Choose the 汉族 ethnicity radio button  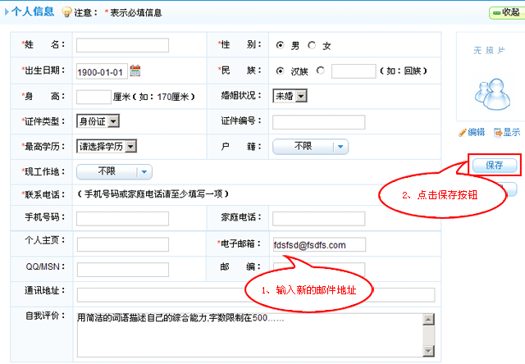click(281, 71)
